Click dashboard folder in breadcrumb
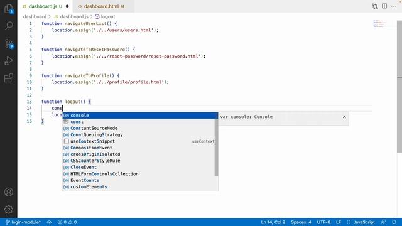Image resolution: width=402 pixels, height=226 pixels. (35, 17)
